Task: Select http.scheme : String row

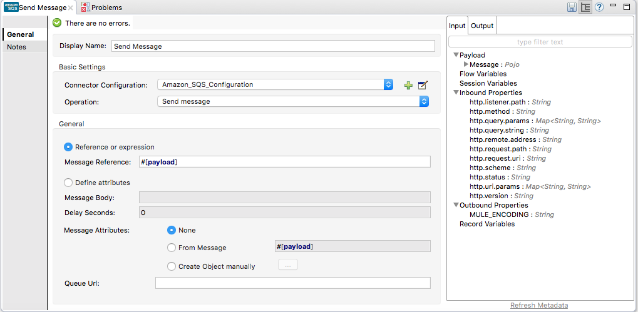Action: [x=503, y=168]
